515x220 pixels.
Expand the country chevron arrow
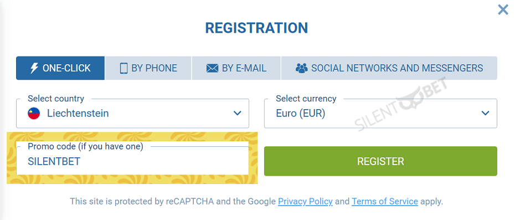pos(237,114)
